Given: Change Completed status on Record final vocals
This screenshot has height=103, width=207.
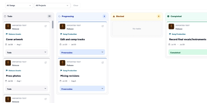Looking at the screenshot, I should (188, 52).
